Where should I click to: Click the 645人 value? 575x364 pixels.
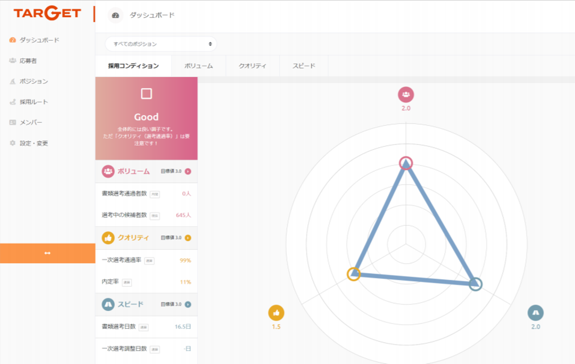(183, 215)
